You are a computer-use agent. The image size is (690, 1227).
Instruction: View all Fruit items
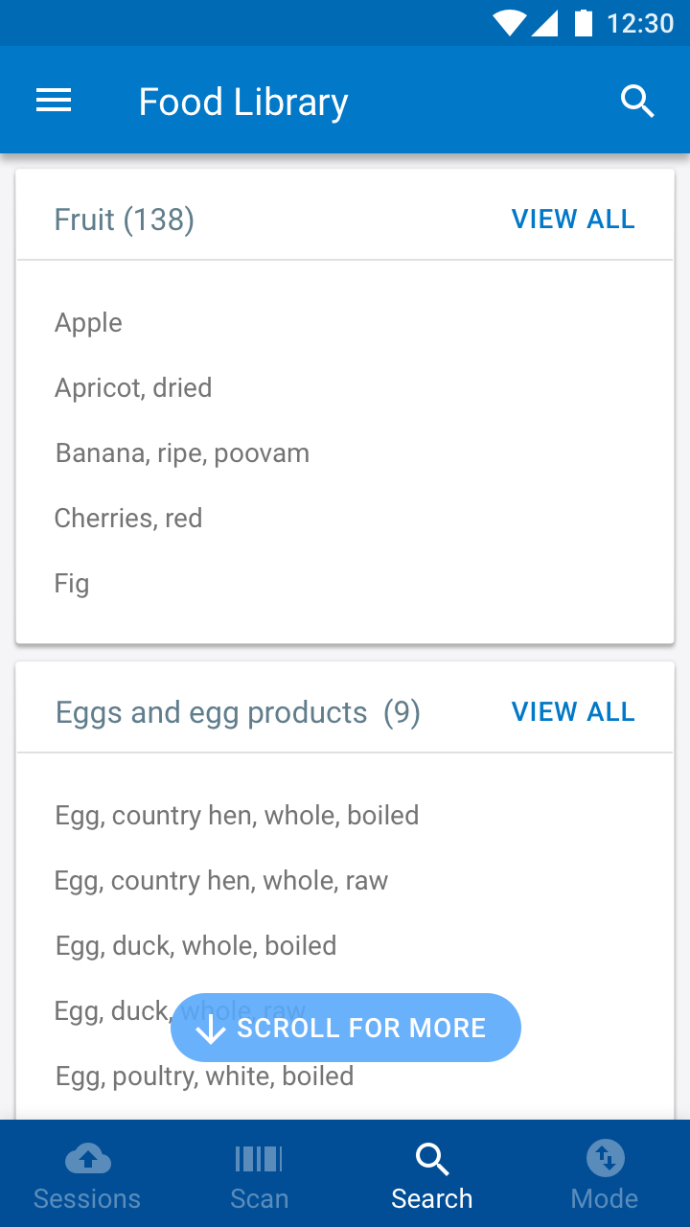573,220
